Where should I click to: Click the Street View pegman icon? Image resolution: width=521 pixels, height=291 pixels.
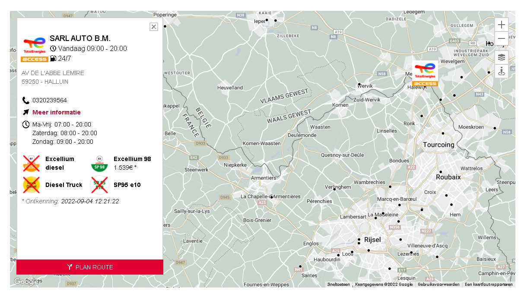point(502,71)
